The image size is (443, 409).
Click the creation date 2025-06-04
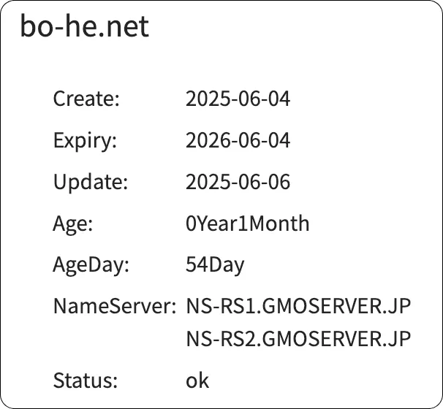tap(238, 99)
